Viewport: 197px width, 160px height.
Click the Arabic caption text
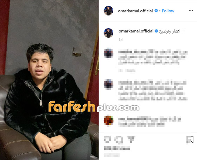pyautogui.click(x=170, y=31)
